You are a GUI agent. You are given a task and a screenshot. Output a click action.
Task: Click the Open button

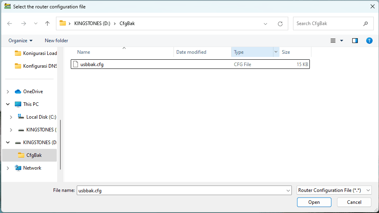[x=314, y=202]
